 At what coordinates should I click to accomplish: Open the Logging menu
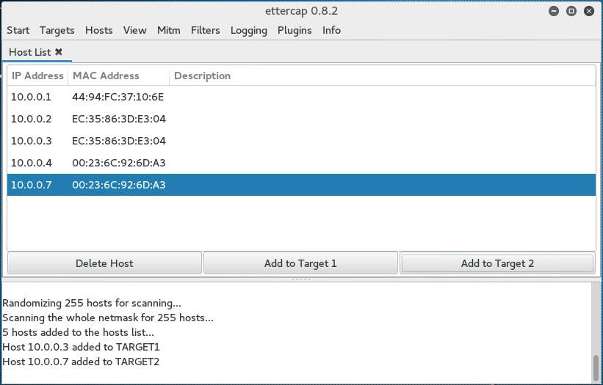[248, 30]
